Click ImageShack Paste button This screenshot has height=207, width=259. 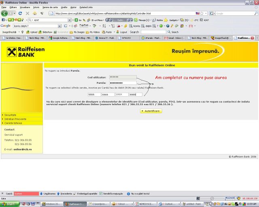tap(107, 32)
